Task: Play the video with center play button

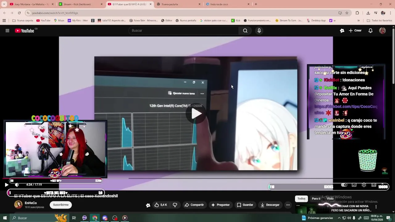Action: coord(197,114)
